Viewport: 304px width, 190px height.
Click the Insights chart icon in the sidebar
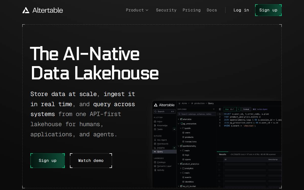(155, 148)
